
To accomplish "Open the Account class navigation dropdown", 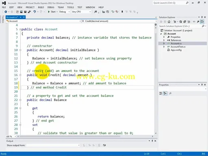I will [x=43, y=21].
